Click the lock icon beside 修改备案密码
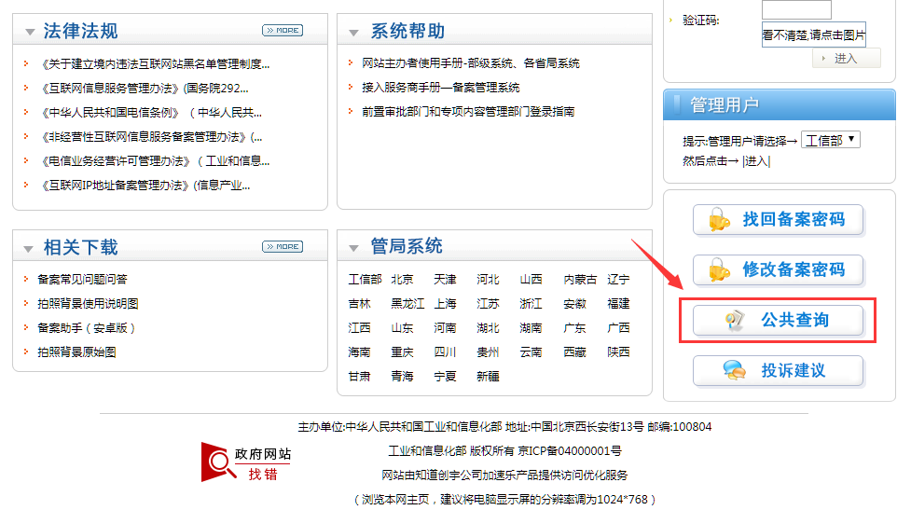Screen dimensions: 911x510 718,270
